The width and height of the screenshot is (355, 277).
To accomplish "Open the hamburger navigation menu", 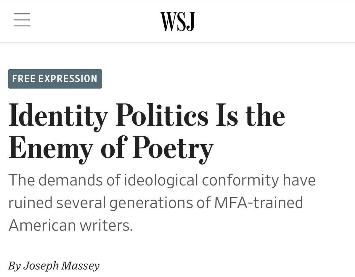I will 22,20.
